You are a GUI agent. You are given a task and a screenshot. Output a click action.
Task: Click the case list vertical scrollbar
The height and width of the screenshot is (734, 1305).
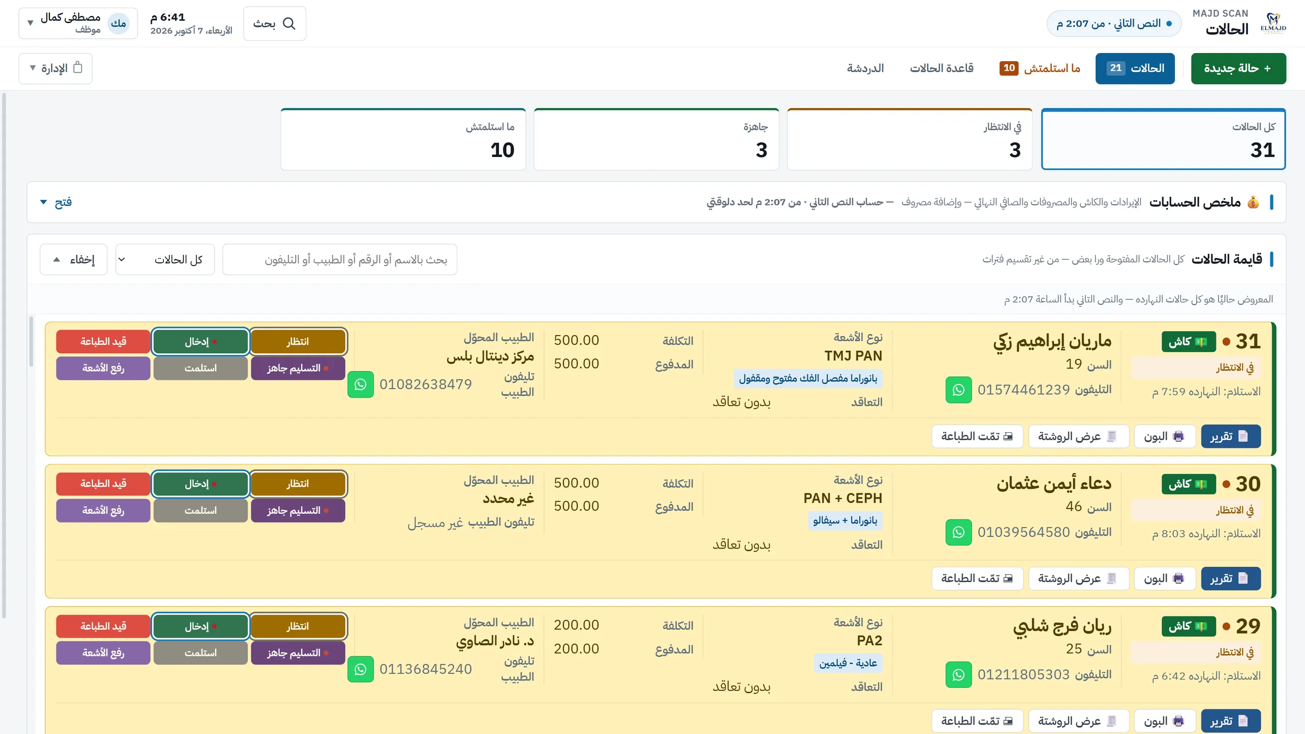tap(32, 342)
